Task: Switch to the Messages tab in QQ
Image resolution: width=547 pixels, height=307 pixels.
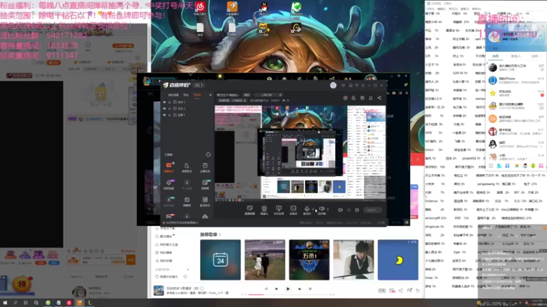Action: [x=495, y=56]
